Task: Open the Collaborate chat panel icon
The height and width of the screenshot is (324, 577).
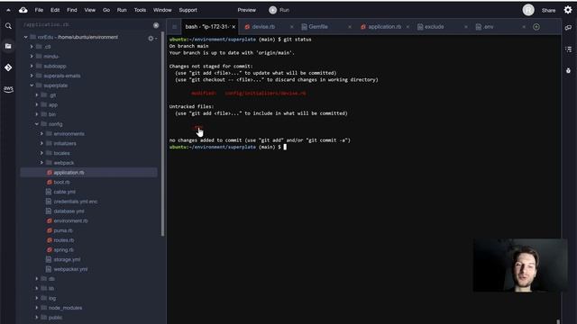Action: [x=568, y=28]
